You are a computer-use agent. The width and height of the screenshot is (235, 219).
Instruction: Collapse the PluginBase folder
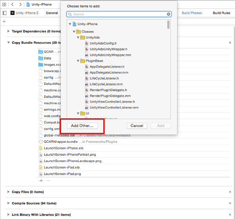pyautogui.click(x=78, y=61)
